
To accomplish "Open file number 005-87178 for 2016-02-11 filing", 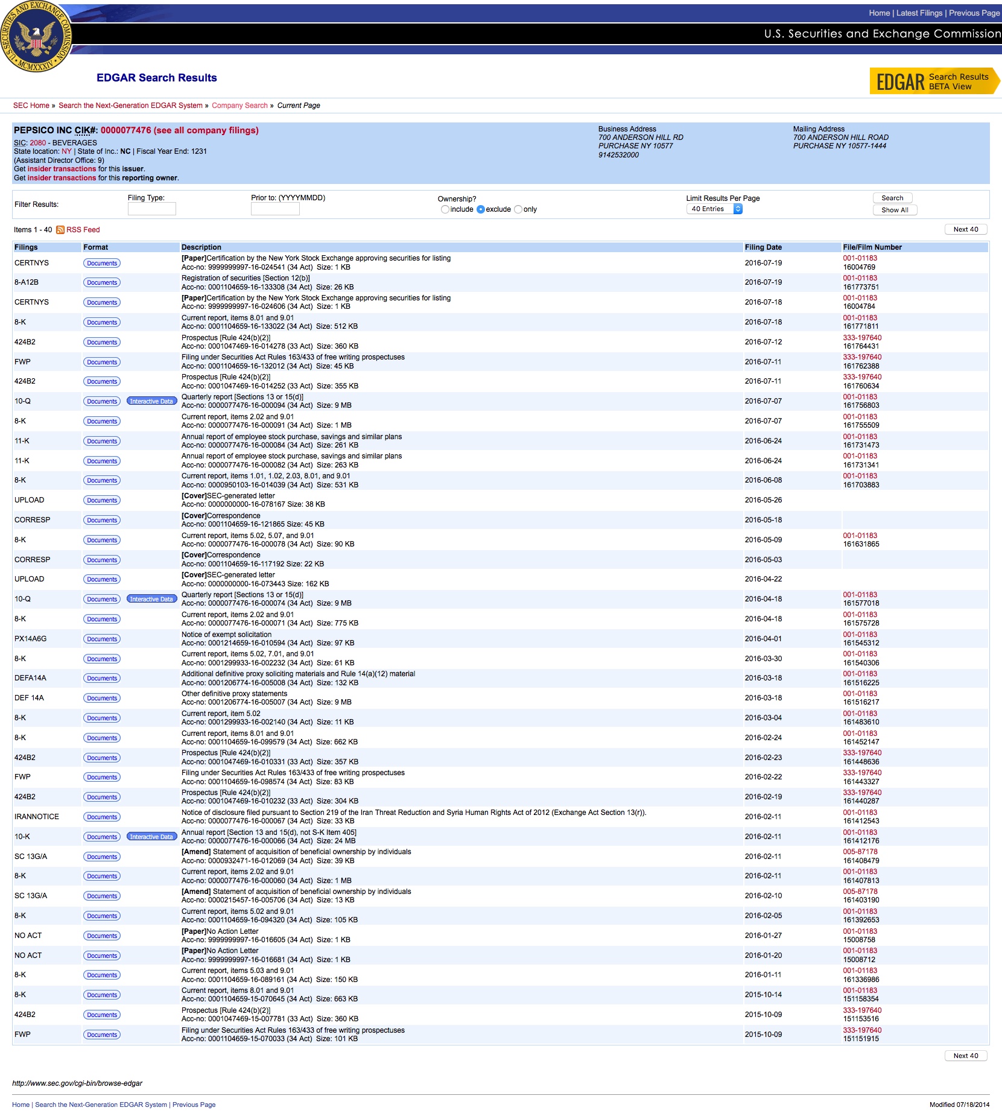I will pos(860,852).
